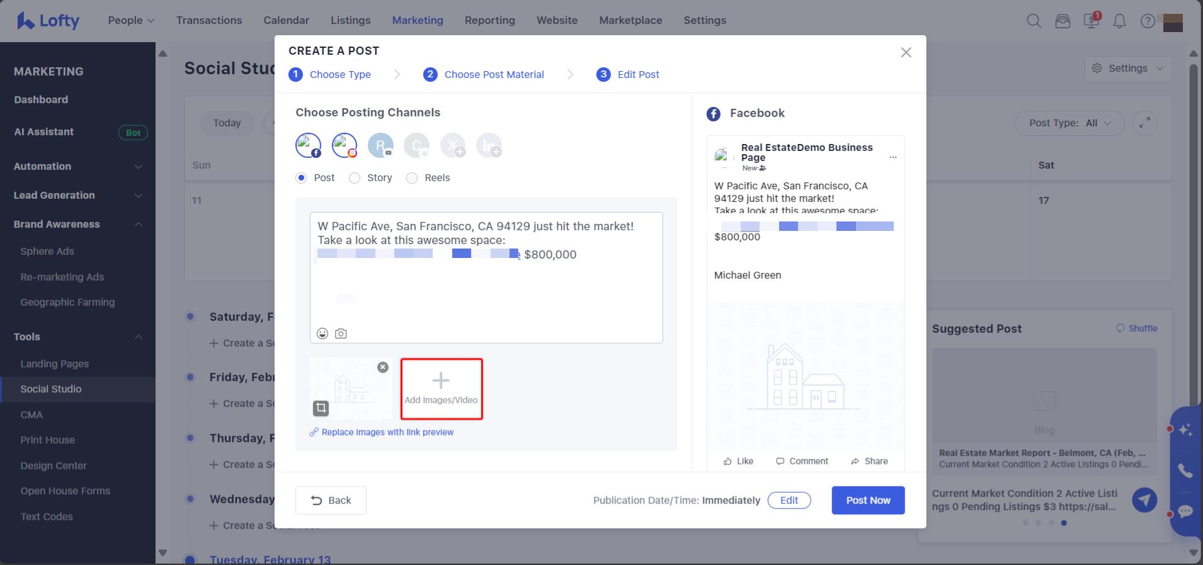Open the Listings menu

(x=350, y=20)
